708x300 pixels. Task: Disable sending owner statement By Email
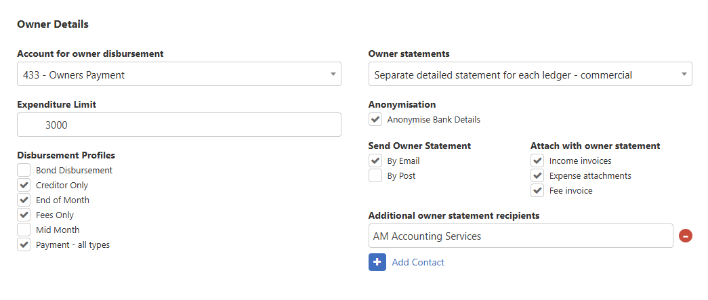pyautogui.click(x=375, y=161)
